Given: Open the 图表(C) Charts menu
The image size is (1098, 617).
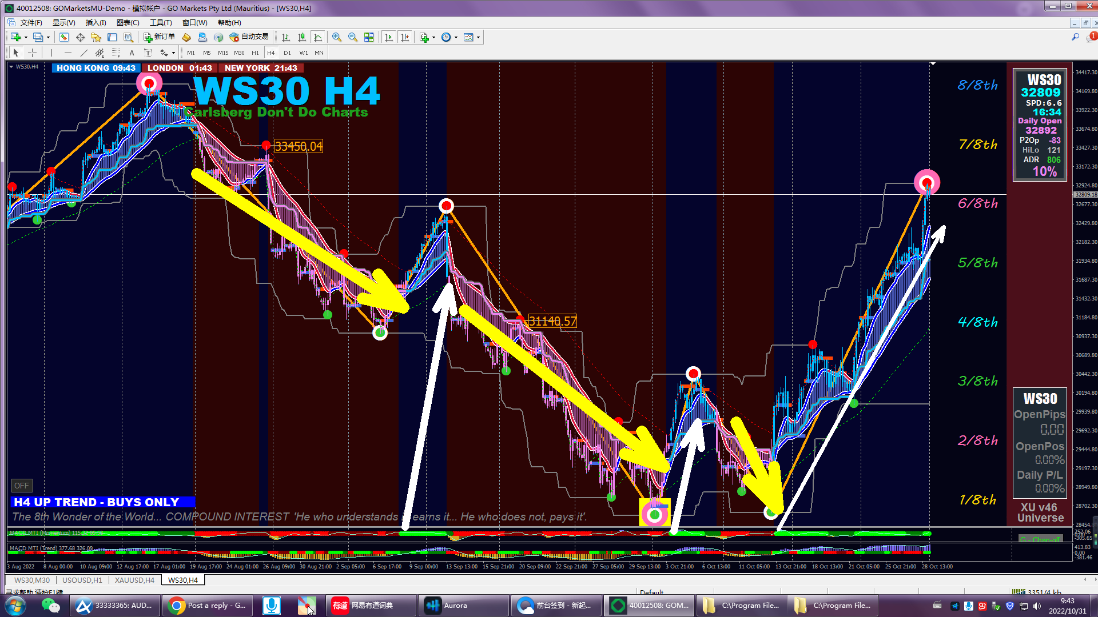Looking at the screenshot, I should (x=128, y=22).
